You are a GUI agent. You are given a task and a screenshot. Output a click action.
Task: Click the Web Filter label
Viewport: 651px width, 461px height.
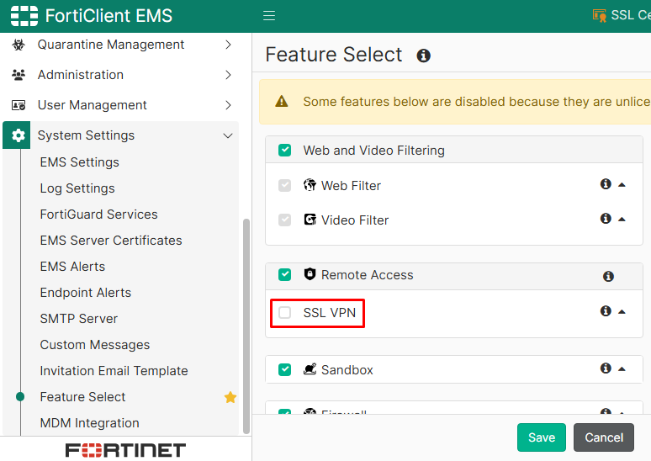pyautogui.click(x=351, y=186)
